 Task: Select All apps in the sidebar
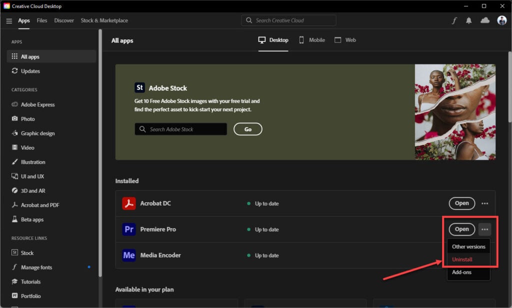point(51,56)
